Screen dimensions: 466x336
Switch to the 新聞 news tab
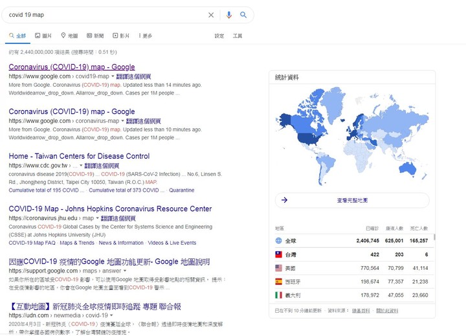95,36
